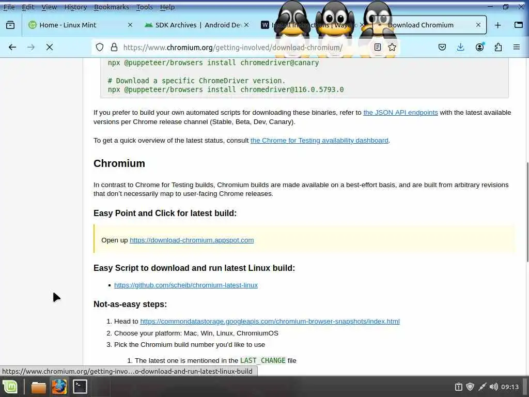Open the JSON API endpoints link
The height and width of the screenshot is (397, 529).
tap(400, 113)
